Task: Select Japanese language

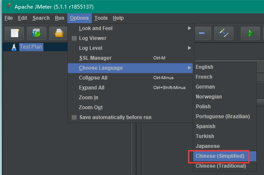Action: click(x=225, y=146)
